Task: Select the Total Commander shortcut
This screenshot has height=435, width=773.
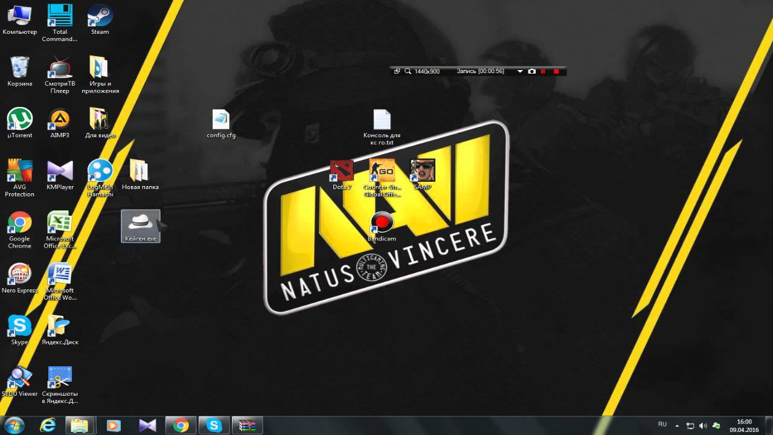Action: click(59, 24)
